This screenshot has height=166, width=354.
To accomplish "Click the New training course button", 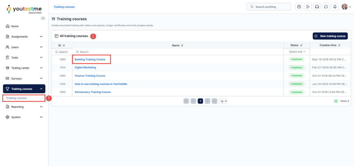I will tap(330, 36).
